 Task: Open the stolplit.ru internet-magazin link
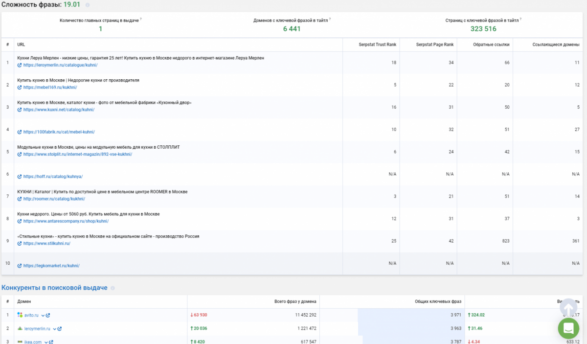[77, 154]
